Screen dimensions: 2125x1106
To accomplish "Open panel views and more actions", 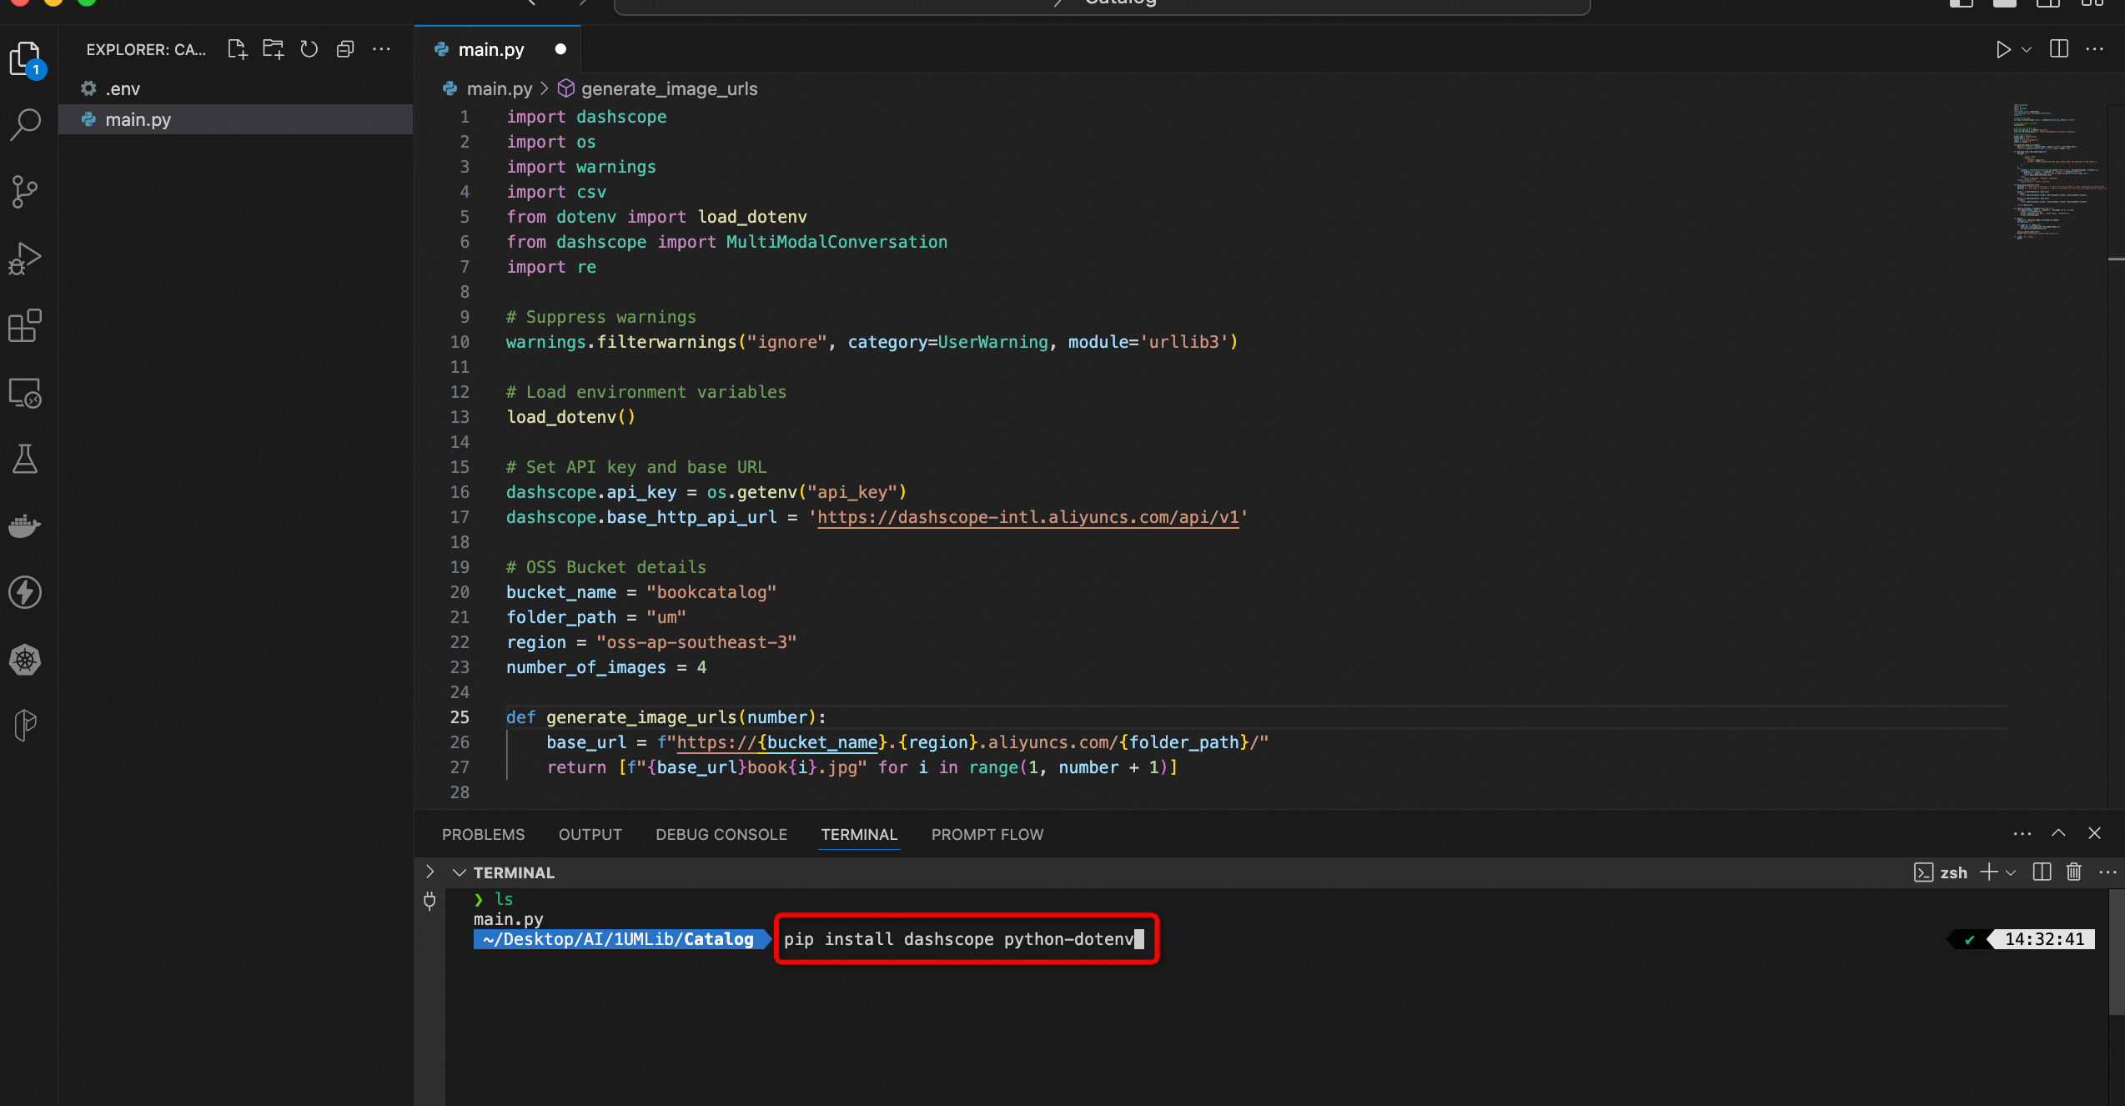I will click(2022, 833).
